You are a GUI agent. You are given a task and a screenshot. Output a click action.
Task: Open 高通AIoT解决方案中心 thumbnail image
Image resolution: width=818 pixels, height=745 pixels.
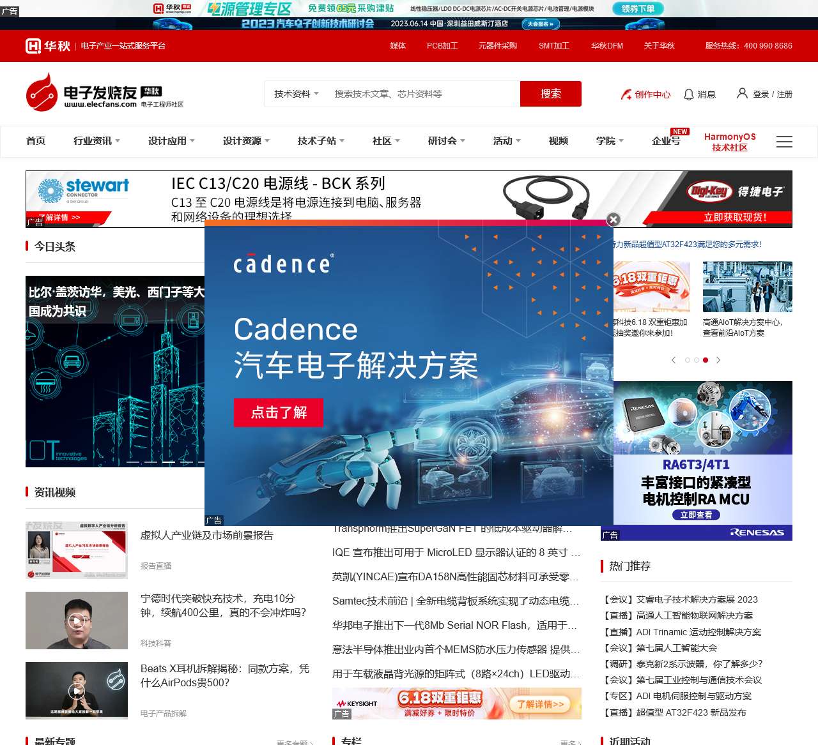748,287
